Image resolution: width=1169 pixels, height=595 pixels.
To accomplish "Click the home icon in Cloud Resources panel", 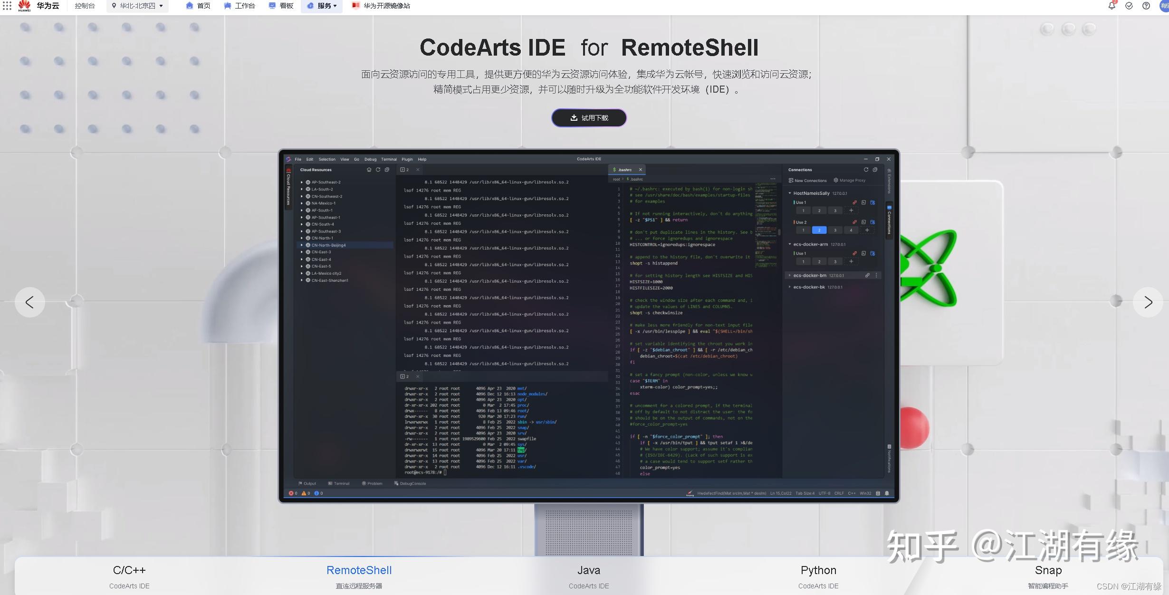I will coord(369,170).
